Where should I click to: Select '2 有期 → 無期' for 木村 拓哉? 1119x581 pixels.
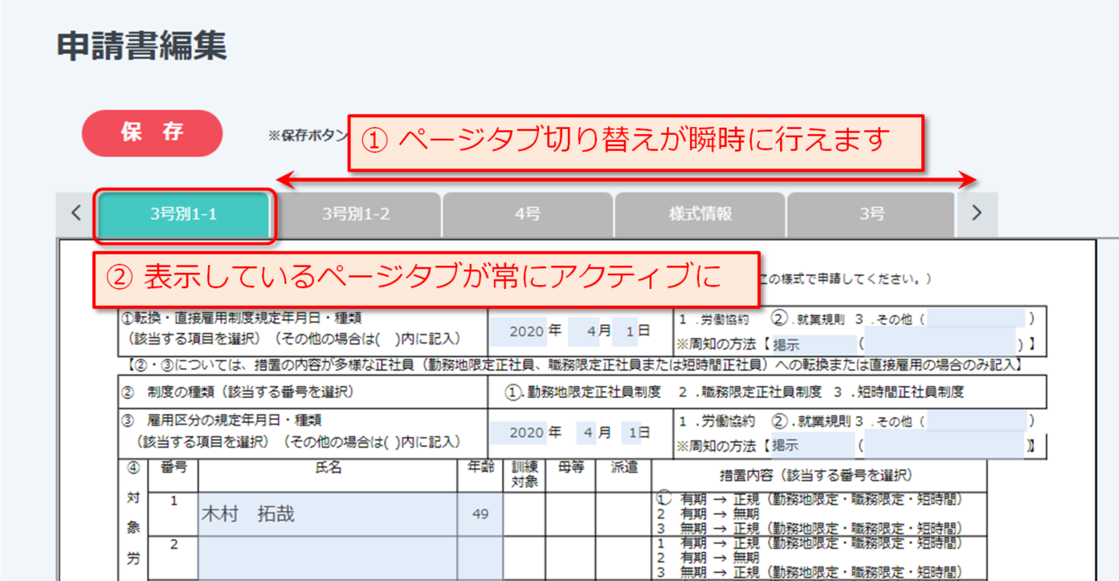pyautogui.click(x=707, y=514)
